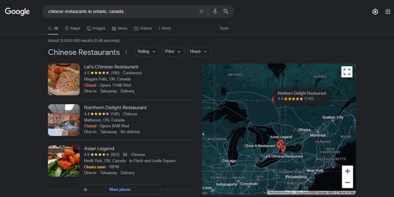The height and width of the screenshot is (197, 394).
Task: Open Asian Legend listing title
Action: click(99, 148)
